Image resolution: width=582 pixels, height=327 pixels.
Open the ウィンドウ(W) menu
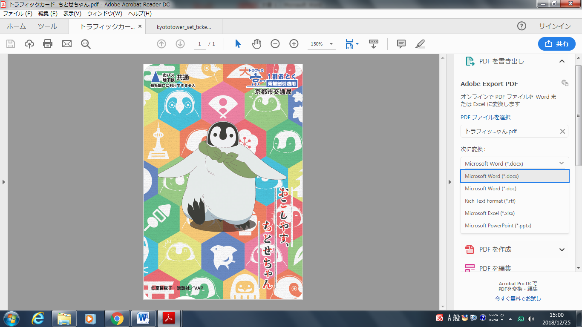pos(105,13)
